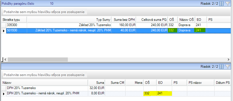
Task: Click left arrow of upper horizontal scrollbar
Action: click(5, 59)
